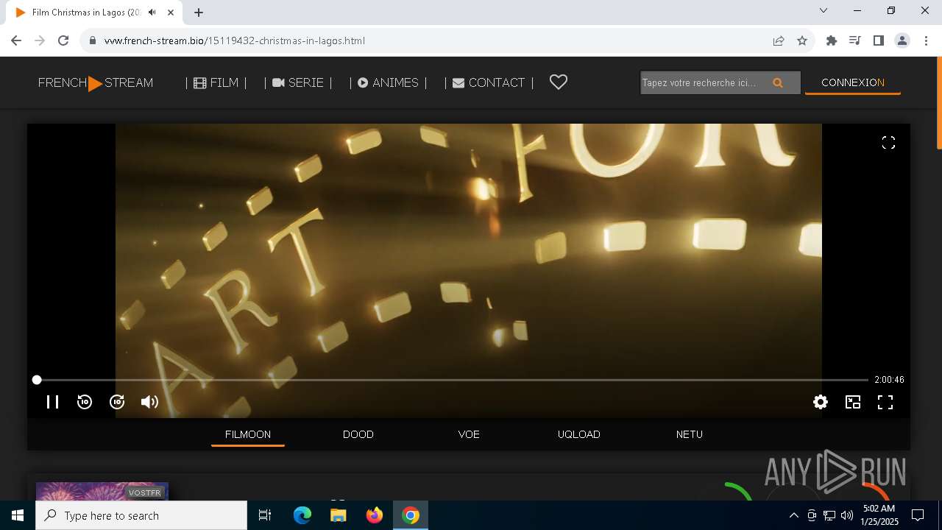Image resolution: width=942 pixels, height=530 pixels.
Task: Open video player settings gear
Action: 821,402
